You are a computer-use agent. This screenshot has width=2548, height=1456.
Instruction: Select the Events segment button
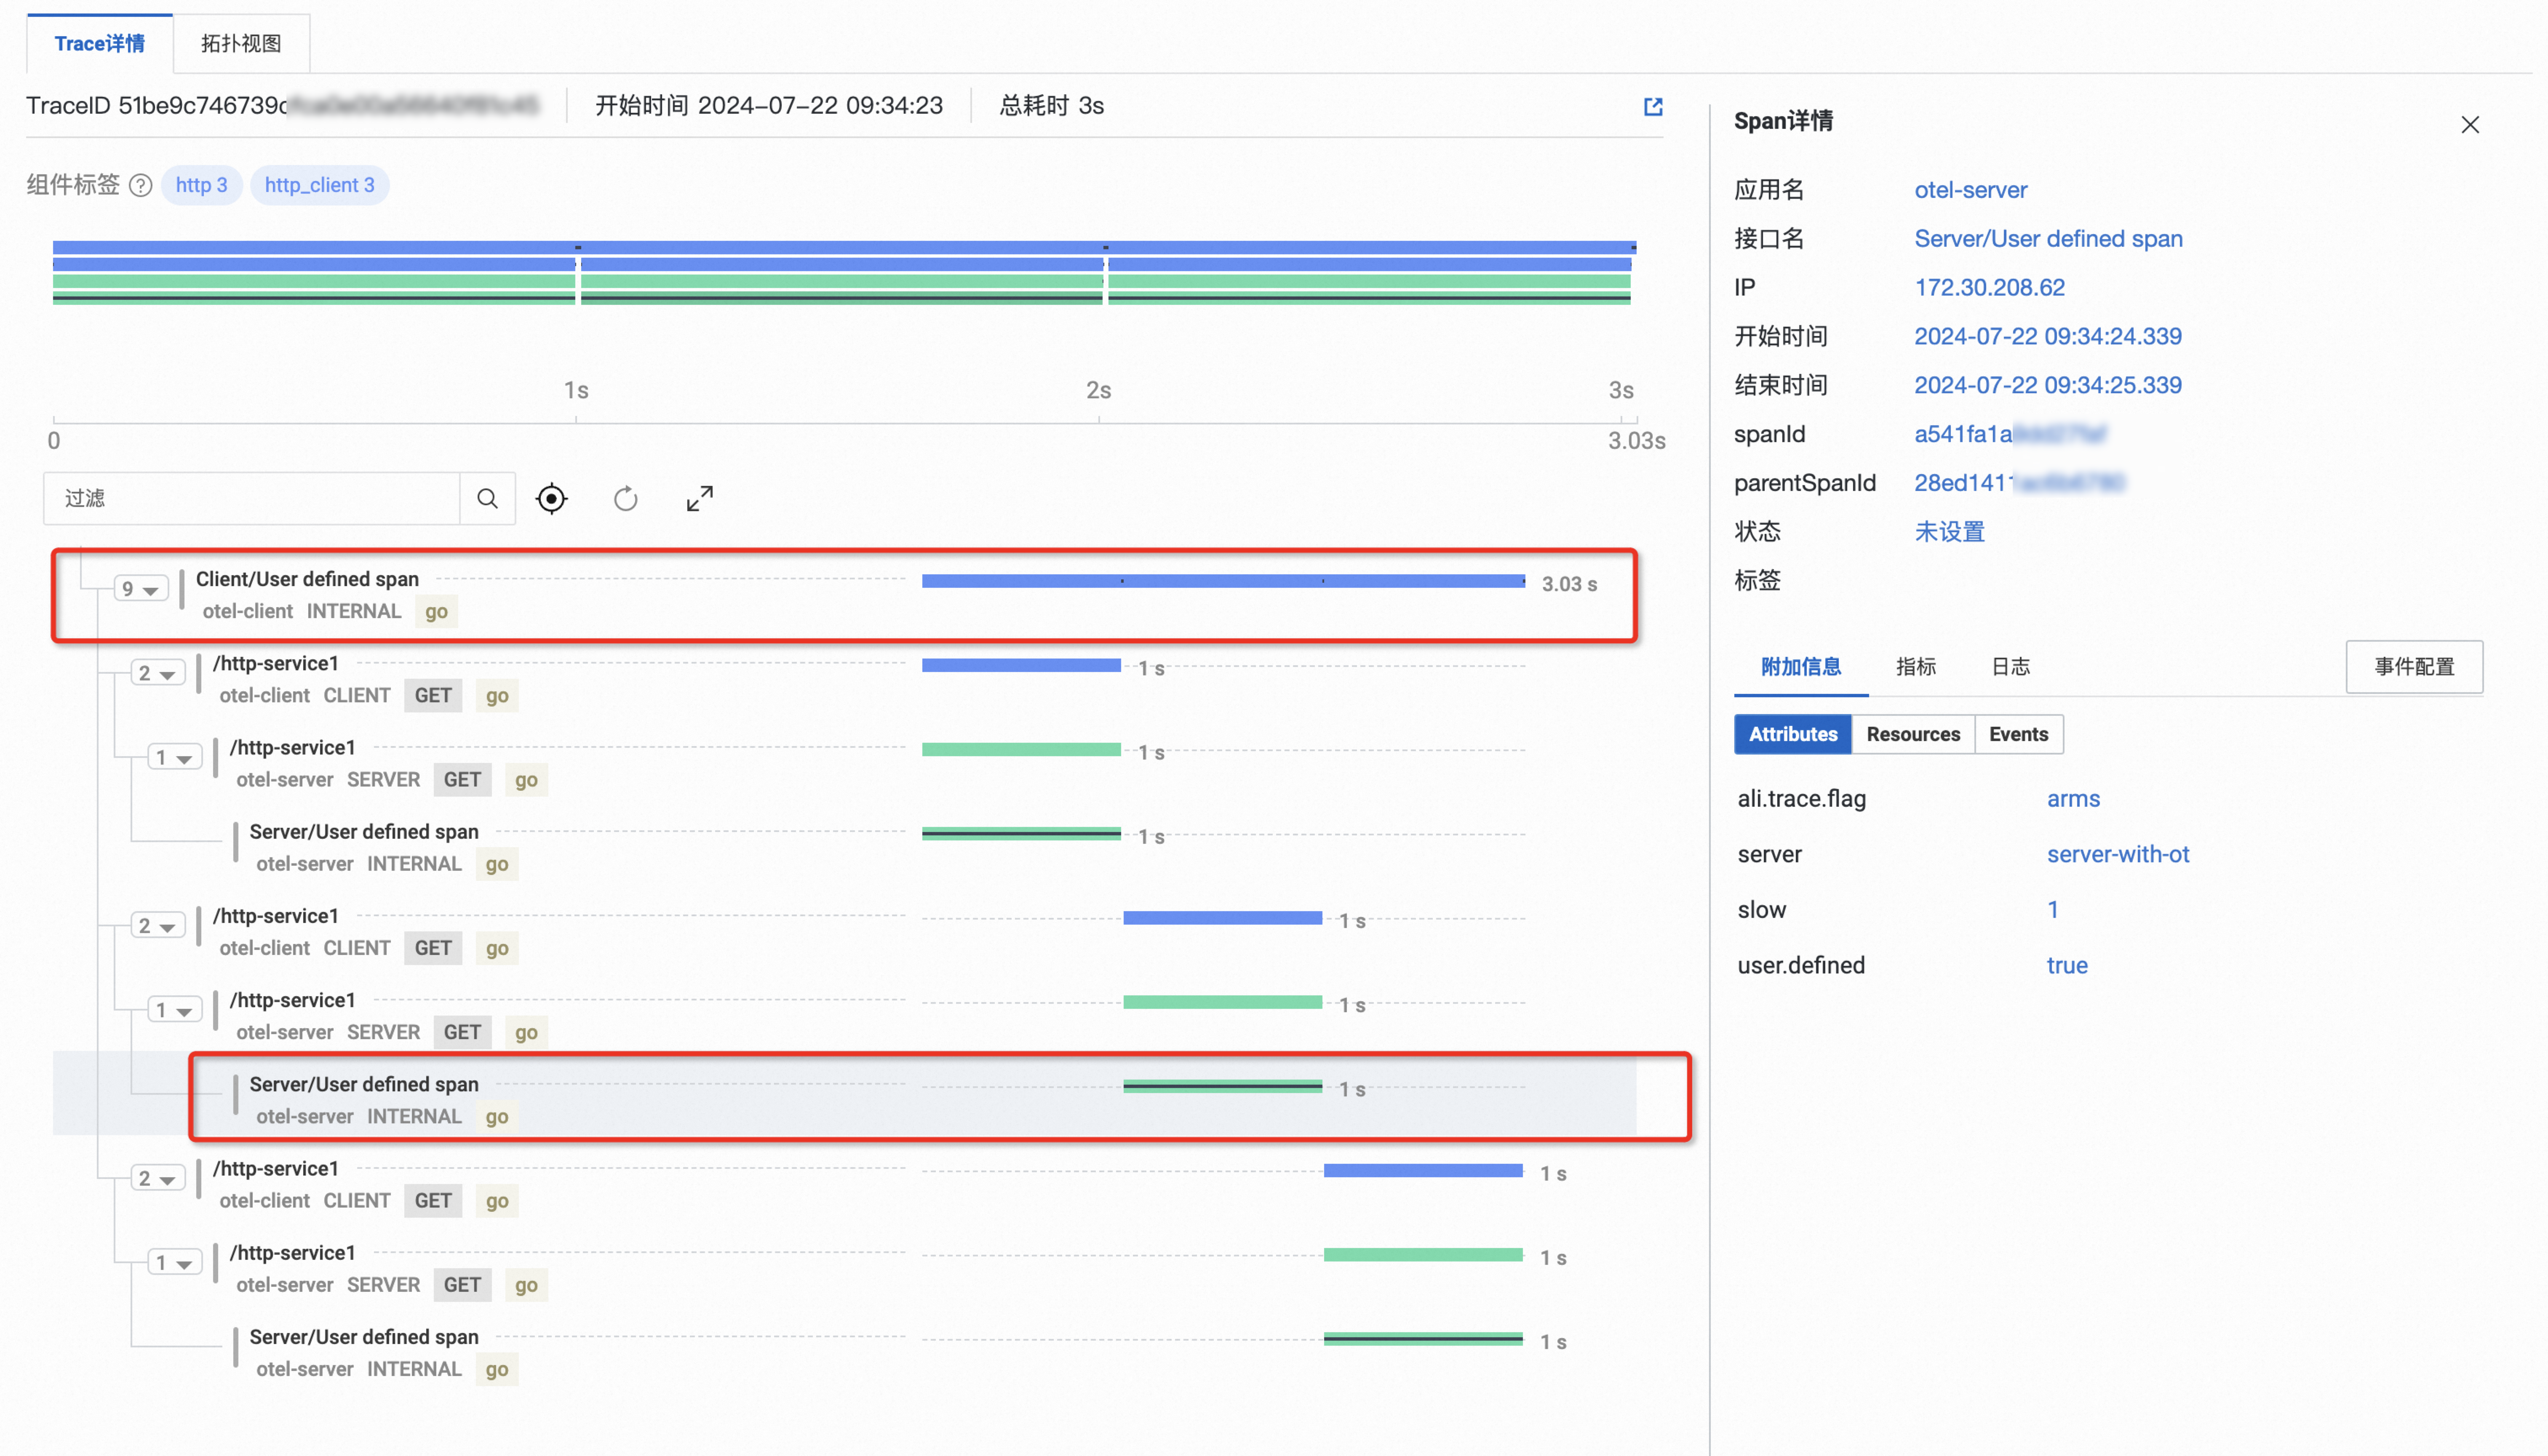point(2018,734)
